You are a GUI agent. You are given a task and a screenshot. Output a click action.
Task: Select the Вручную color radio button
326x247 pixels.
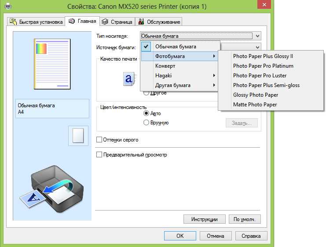(x=146, y=123)
